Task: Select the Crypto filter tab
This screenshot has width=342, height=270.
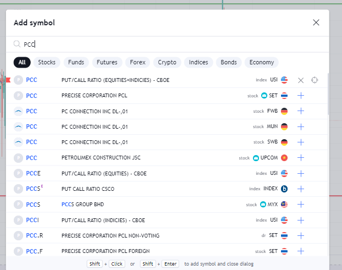Action: pyautogui.click(x=167, y=62)
